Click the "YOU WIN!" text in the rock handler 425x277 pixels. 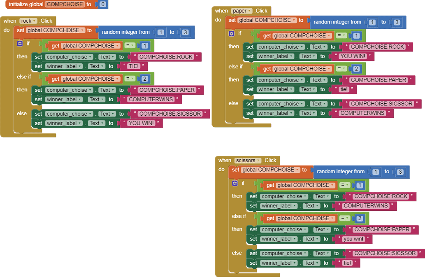[141, 123]
